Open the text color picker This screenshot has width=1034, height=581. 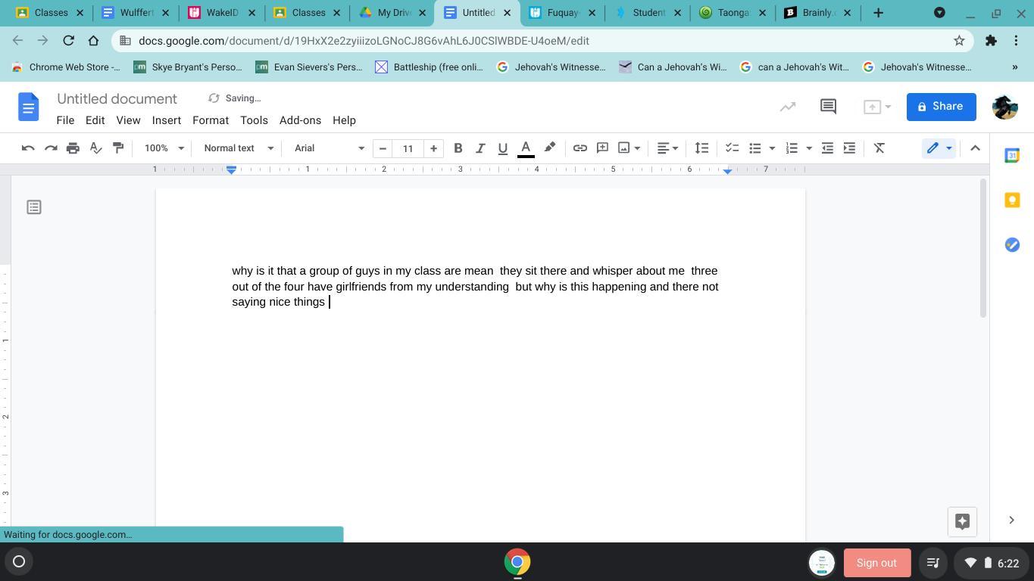(526, 148)
